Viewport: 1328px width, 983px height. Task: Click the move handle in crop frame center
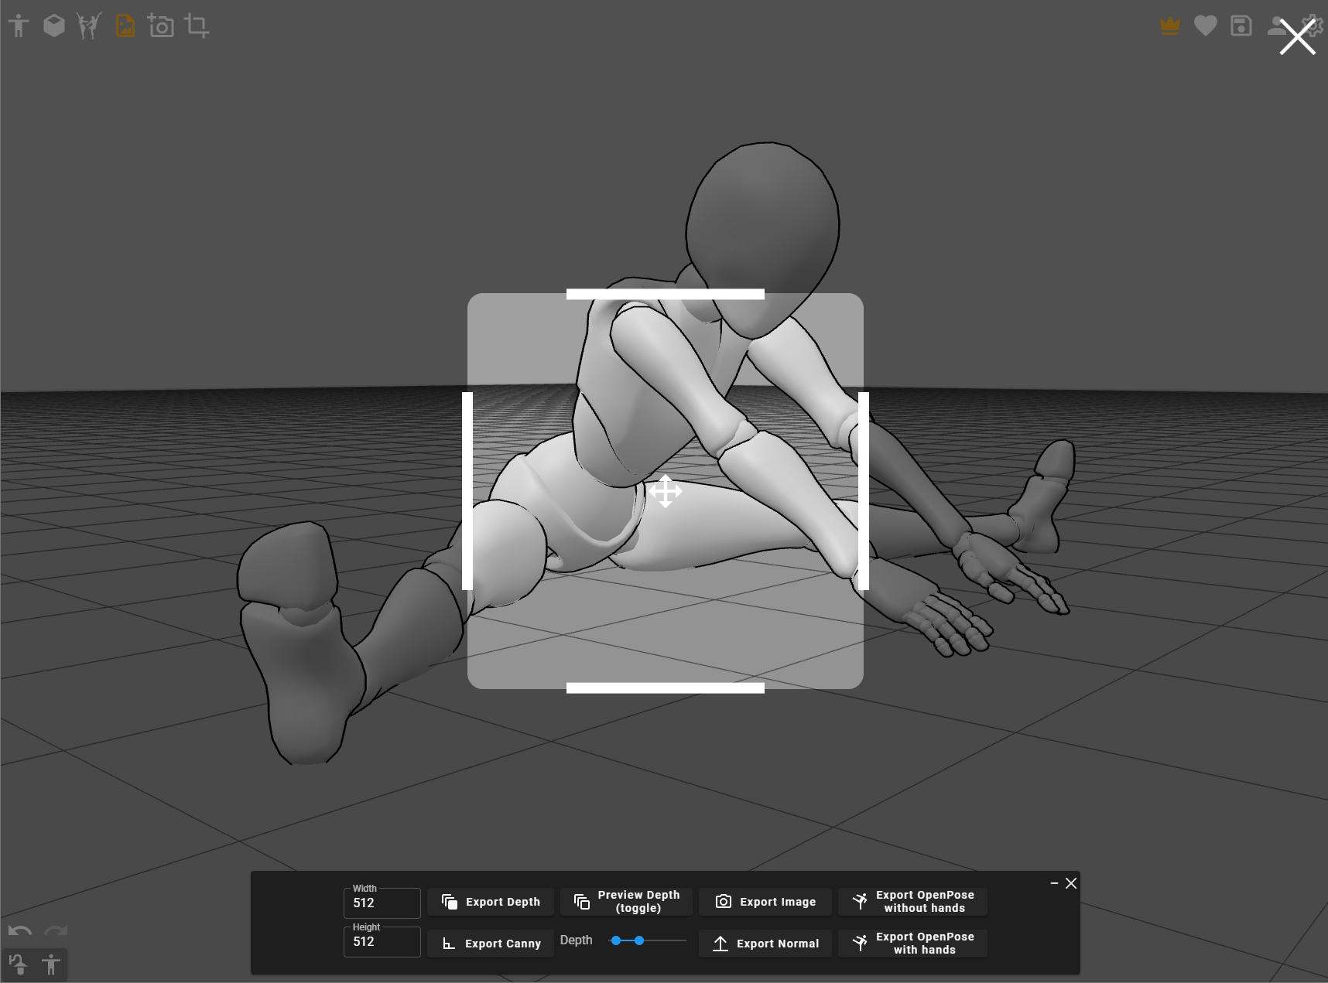[666, 491]
